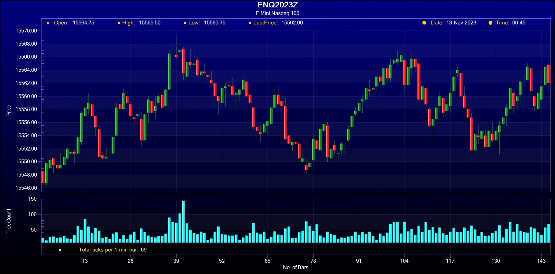This screenshot has height=274, width=555.
Task: Click the 15548.00 price axis tick
Action: [26, 175]
